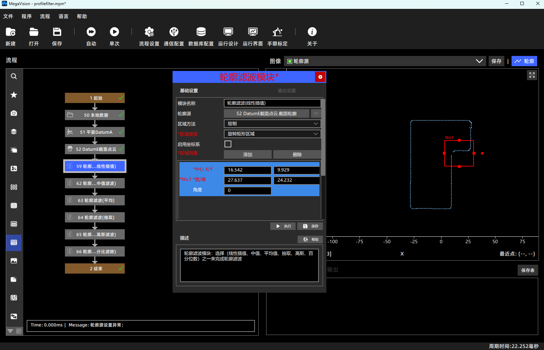Screen dimensions: 544x350
Task: Open the 文件 menu
Action: pyautogui.click(x=8, y=16)
